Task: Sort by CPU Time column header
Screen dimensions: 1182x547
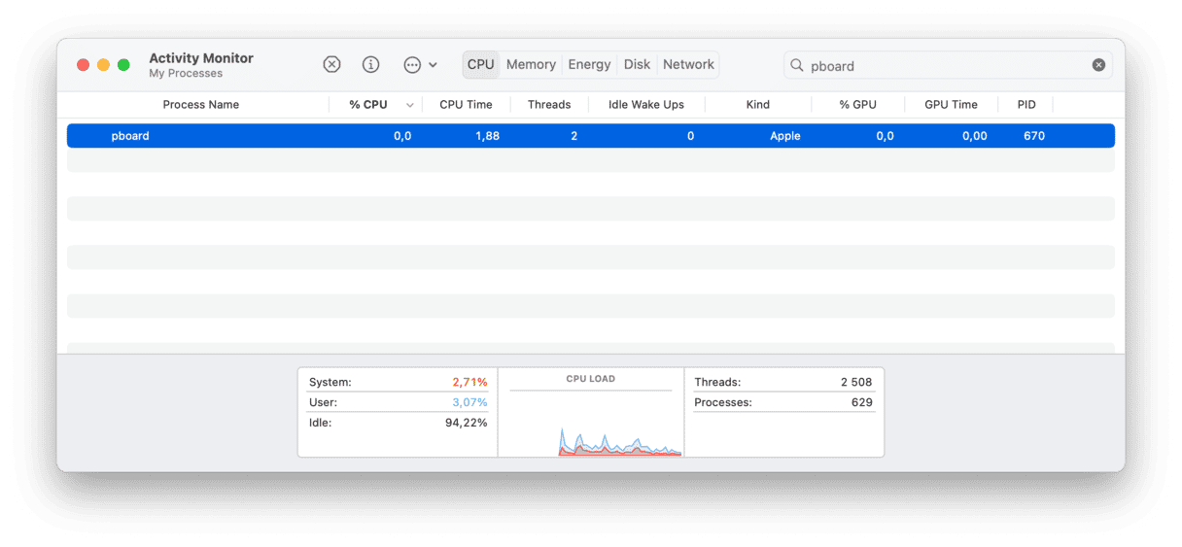Action: (x=466, y=105)
